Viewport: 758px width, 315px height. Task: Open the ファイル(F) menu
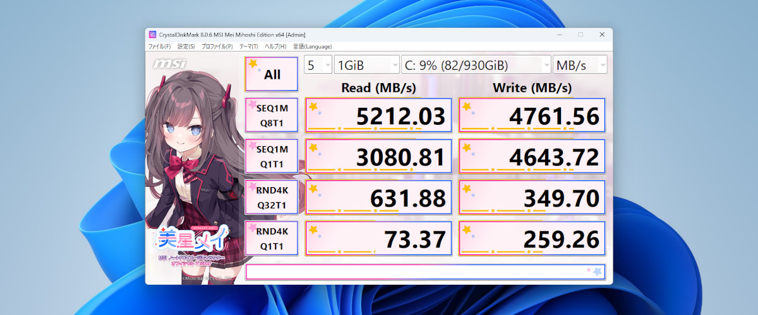coord(159,46)
